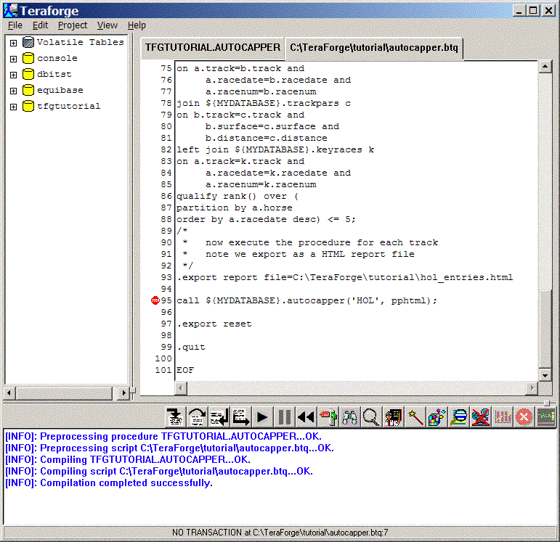Expand the tfgtutorial database node
Screen dimensions: 560x542
click(x=13, y=107)
